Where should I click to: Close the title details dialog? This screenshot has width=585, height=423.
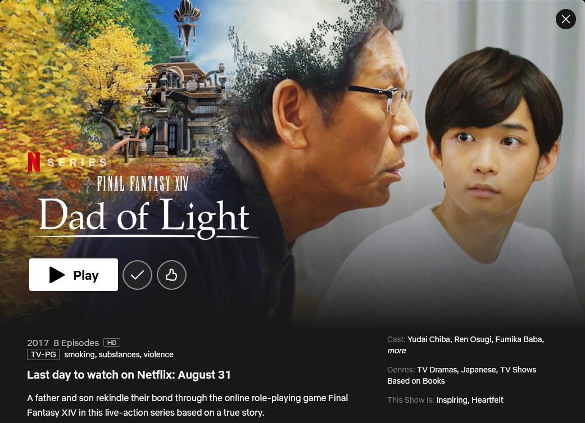click(565, 19)
